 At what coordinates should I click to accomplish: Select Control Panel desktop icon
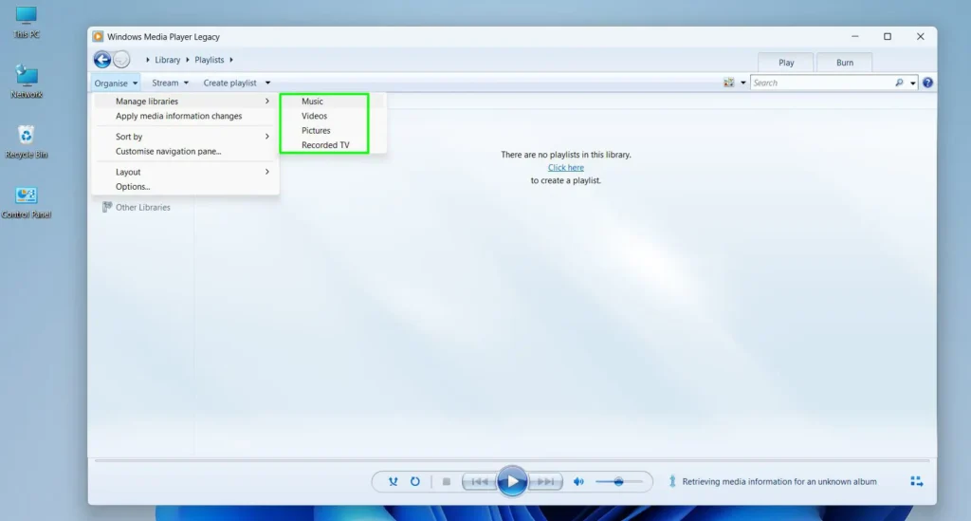click(26, 202)
